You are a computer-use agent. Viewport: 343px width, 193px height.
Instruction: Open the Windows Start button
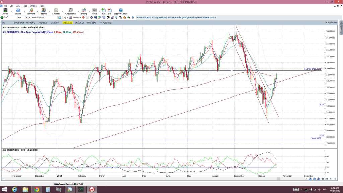[4, 190]
